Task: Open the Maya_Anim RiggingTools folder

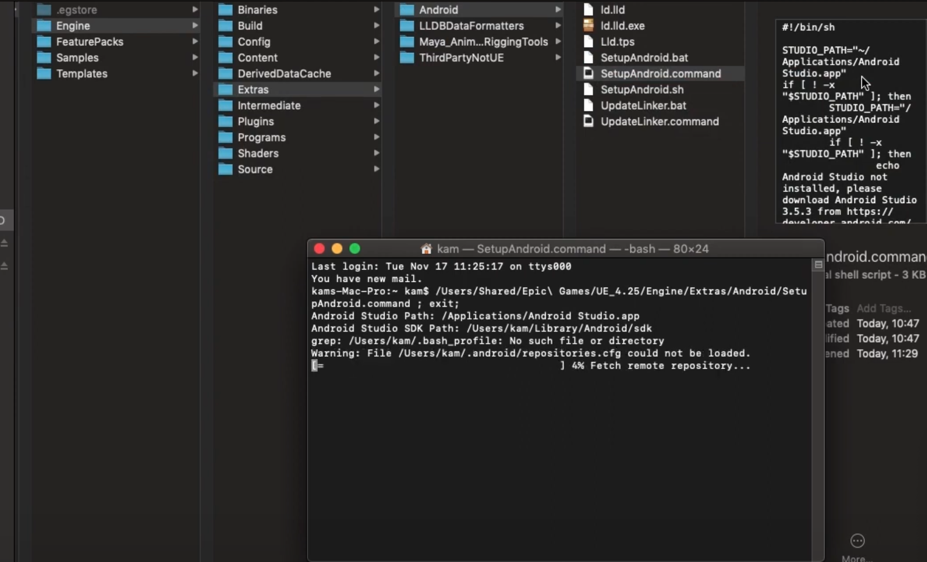Action: [483, 42]
